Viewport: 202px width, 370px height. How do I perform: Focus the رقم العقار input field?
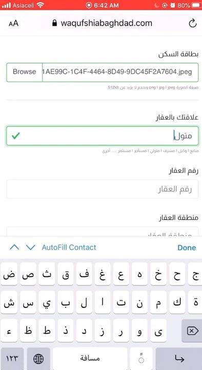click(103, 189)
